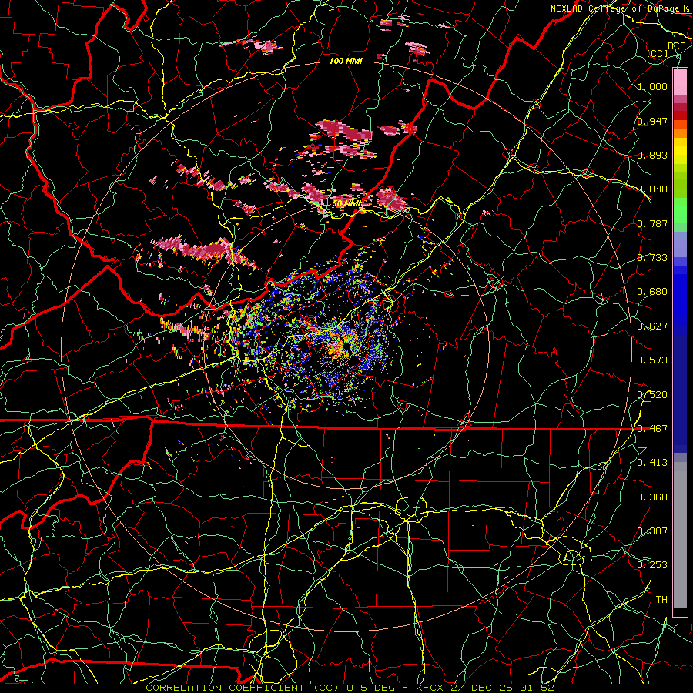
Task: Click the 0.947 color scale value
Action: 652,121
